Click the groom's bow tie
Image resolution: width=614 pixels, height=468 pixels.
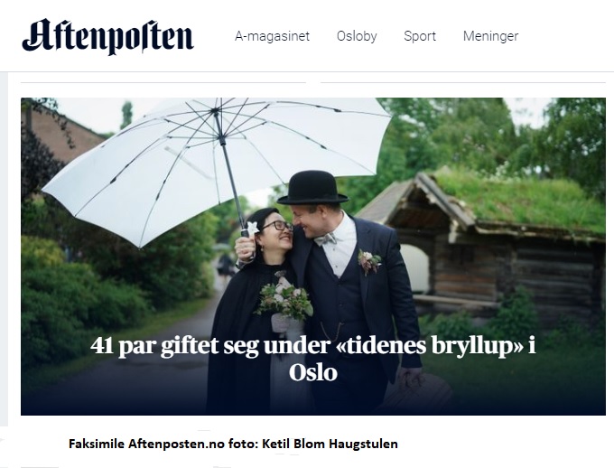(325, 239)
